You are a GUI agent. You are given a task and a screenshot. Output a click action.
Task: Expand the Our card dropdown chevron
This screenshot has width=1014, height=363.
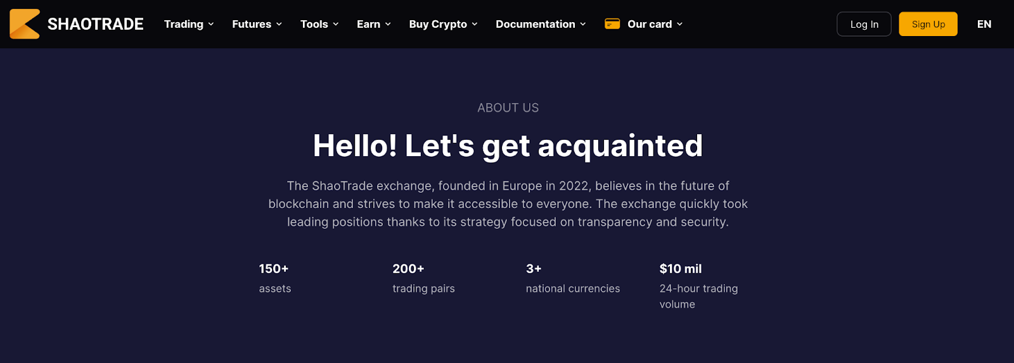click(680, 24)
